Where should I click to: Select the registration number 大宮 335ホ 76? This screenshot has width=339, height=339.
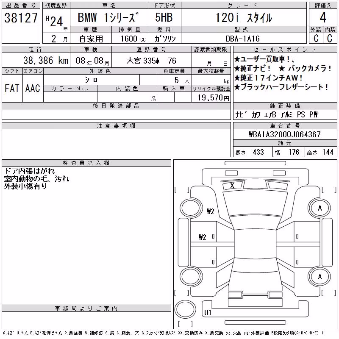151,61
